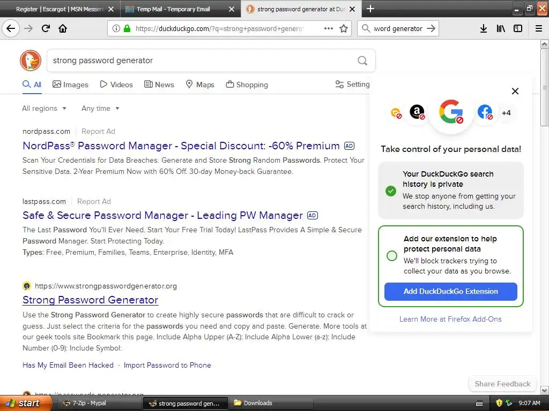
Task: Show site information icon in address bar
Action: pos(116,28)
